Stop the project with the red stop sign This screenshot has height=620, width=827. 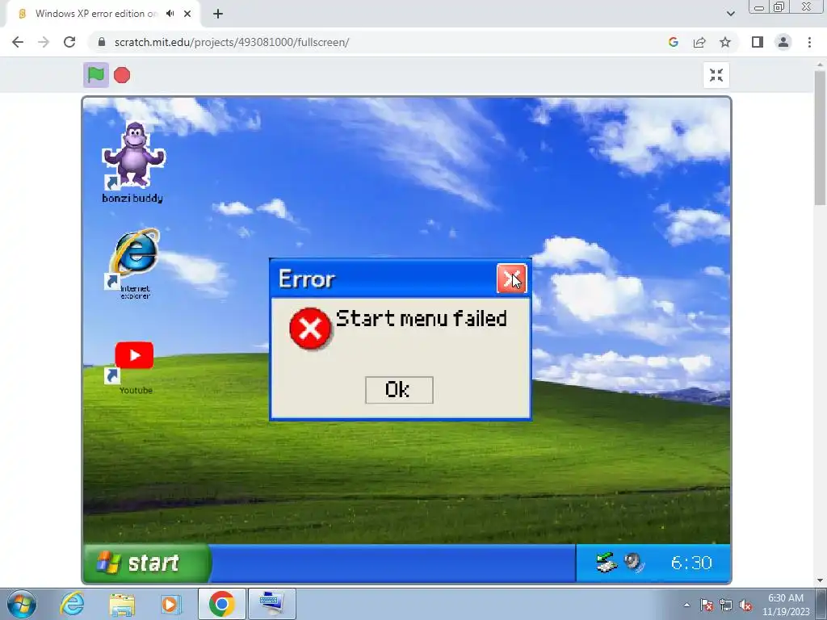(x=122, y=75)
